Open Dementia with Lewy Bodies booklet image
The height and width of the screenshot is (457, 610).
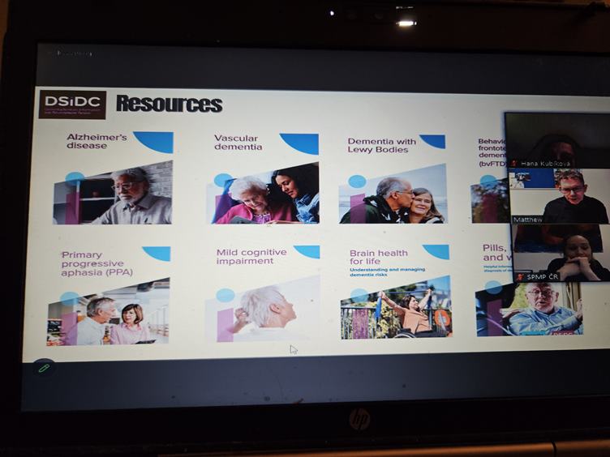pos(393,194)
